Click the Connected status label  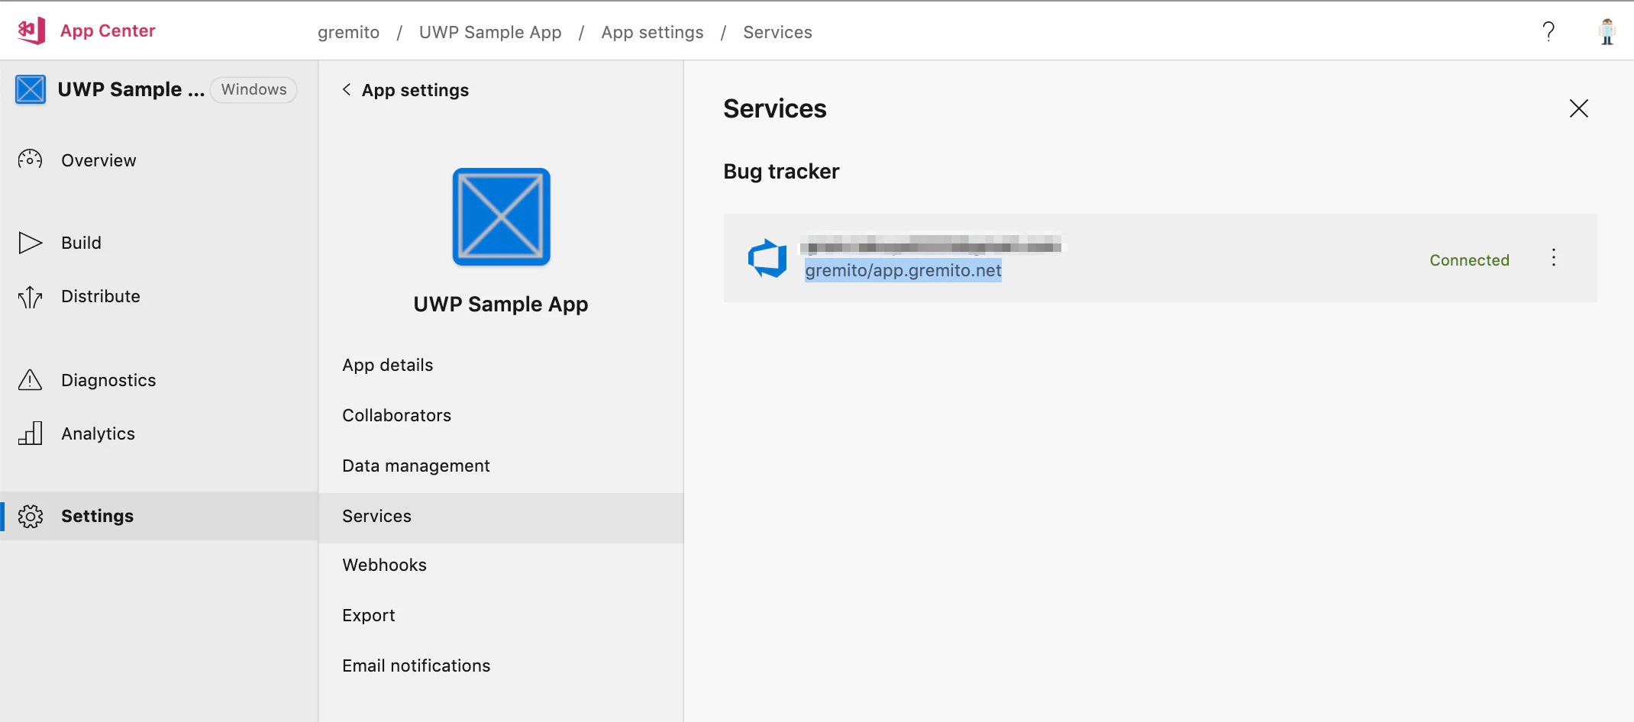1469,260
